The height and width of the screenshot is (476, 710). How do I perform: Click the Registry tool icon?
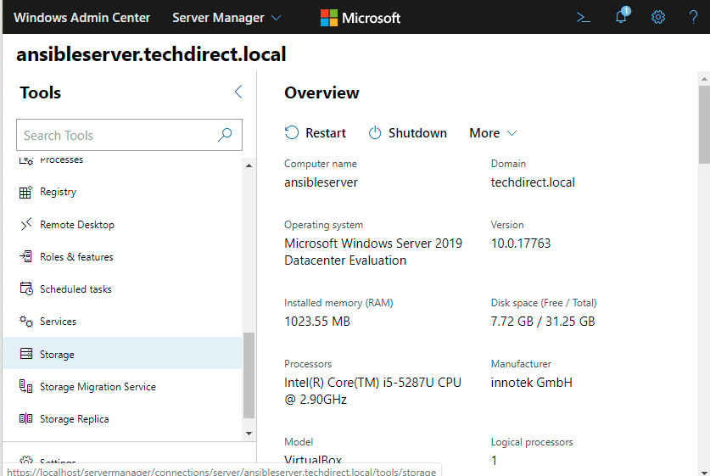25,193
